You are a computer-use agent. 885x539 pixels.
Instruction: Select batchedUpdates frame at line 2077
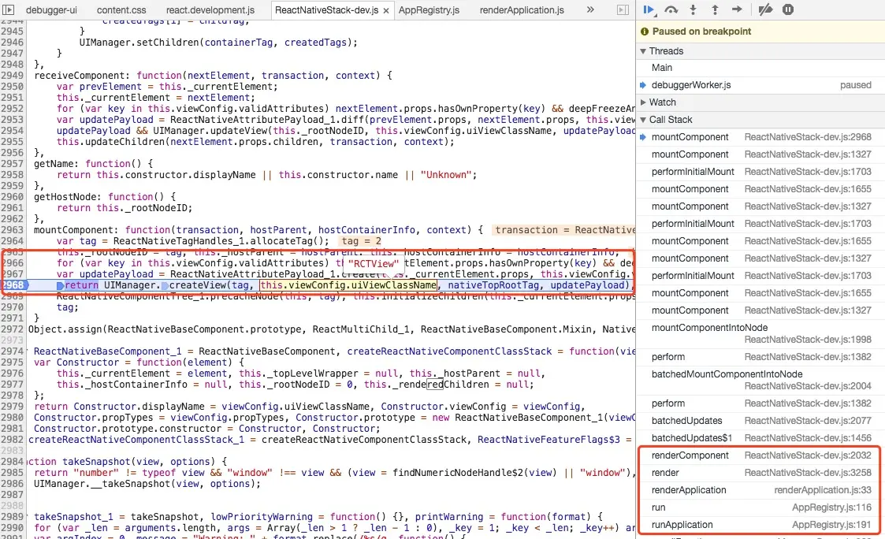pos(760,421)
